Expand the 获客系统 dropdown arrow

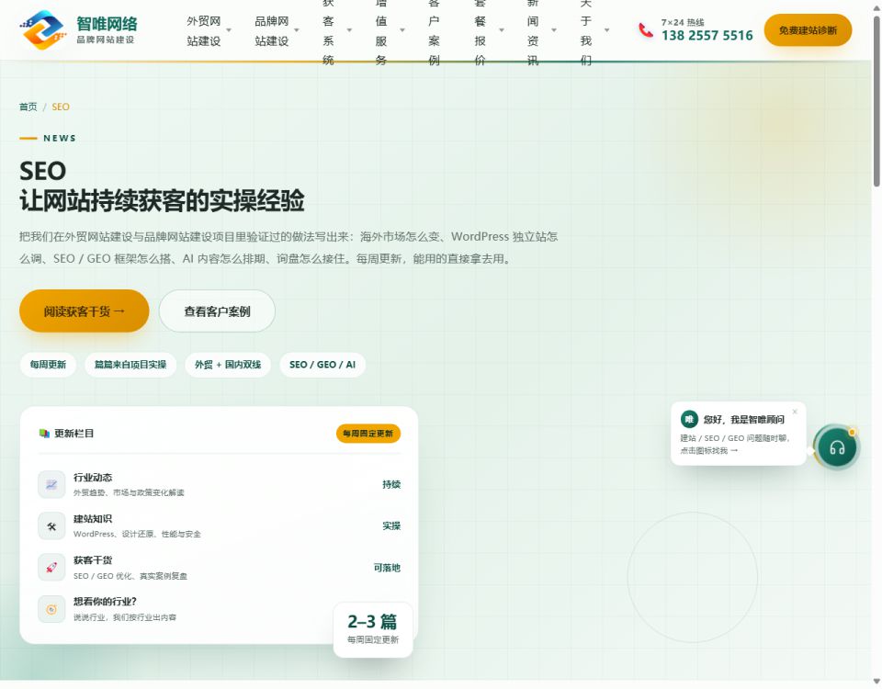click(x=349, y=29)
